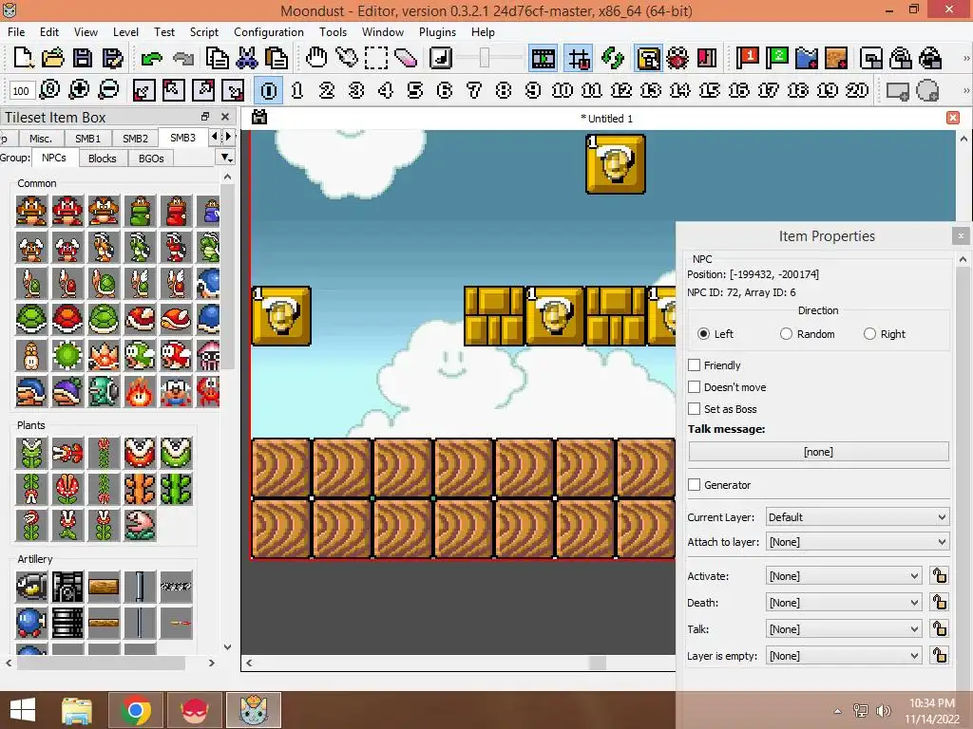Click the event button beside Layer is empty
This screenshot has height=729, width=973.
pos(940,656)
